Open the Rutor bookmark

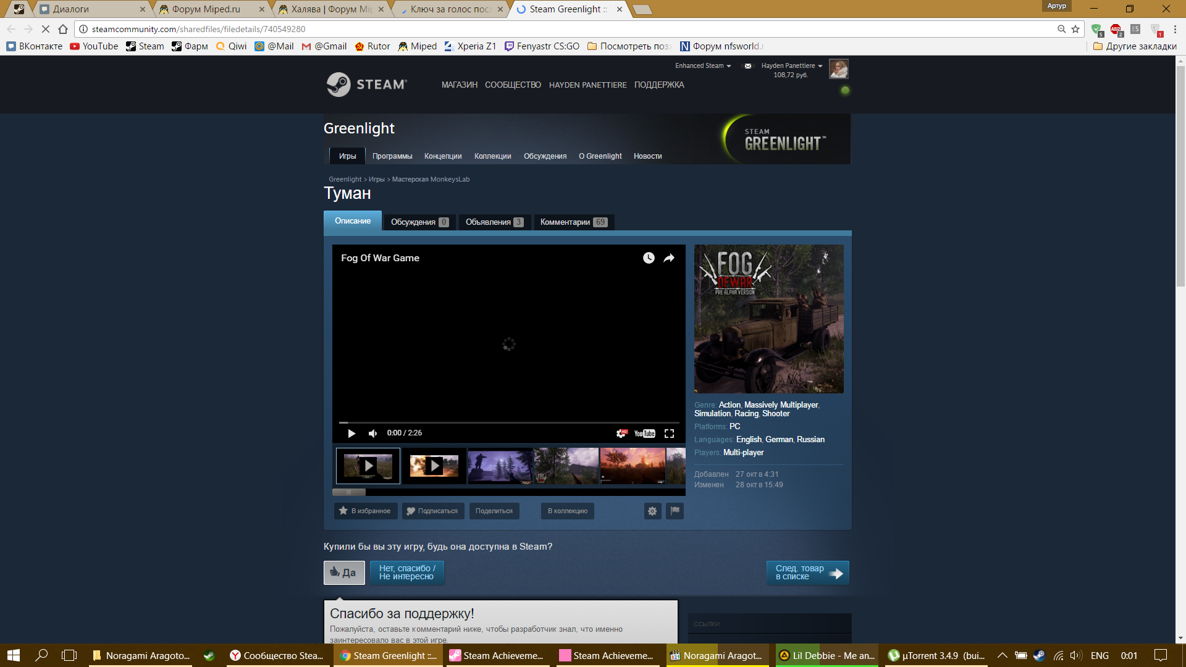372,46
